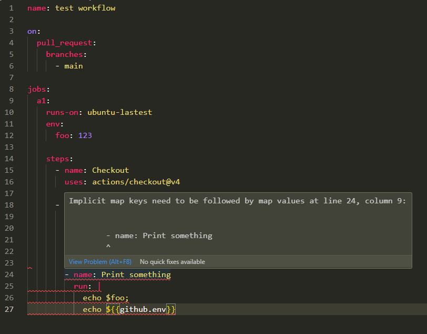Click the 'runs-on' key
Viewport: 427px width, 334px height.
click(62, 112)
